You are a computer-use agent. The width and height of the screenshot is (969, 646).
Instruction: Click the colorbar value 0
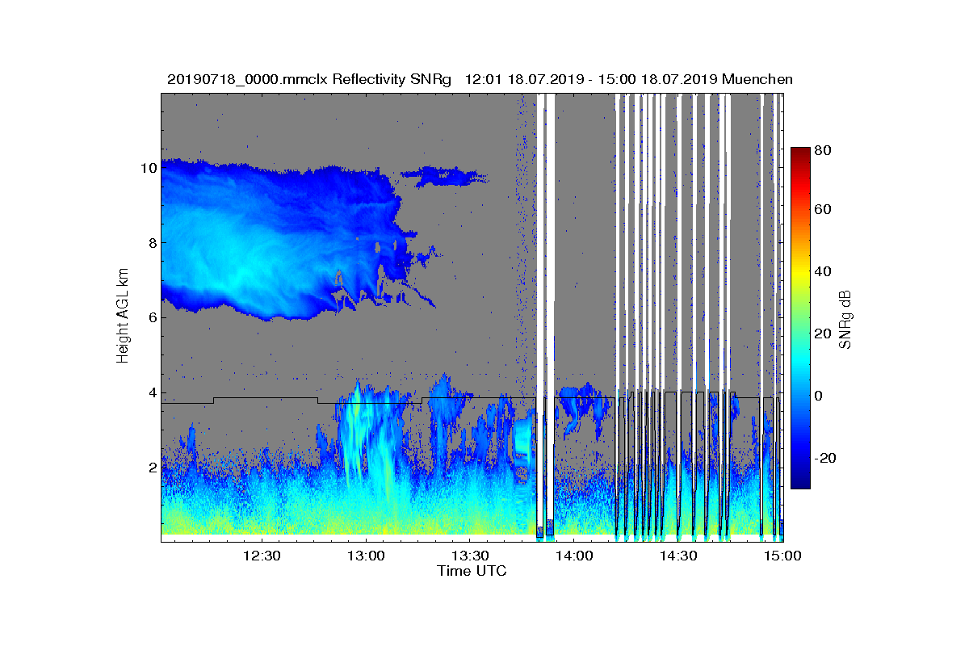pos(820,396)
